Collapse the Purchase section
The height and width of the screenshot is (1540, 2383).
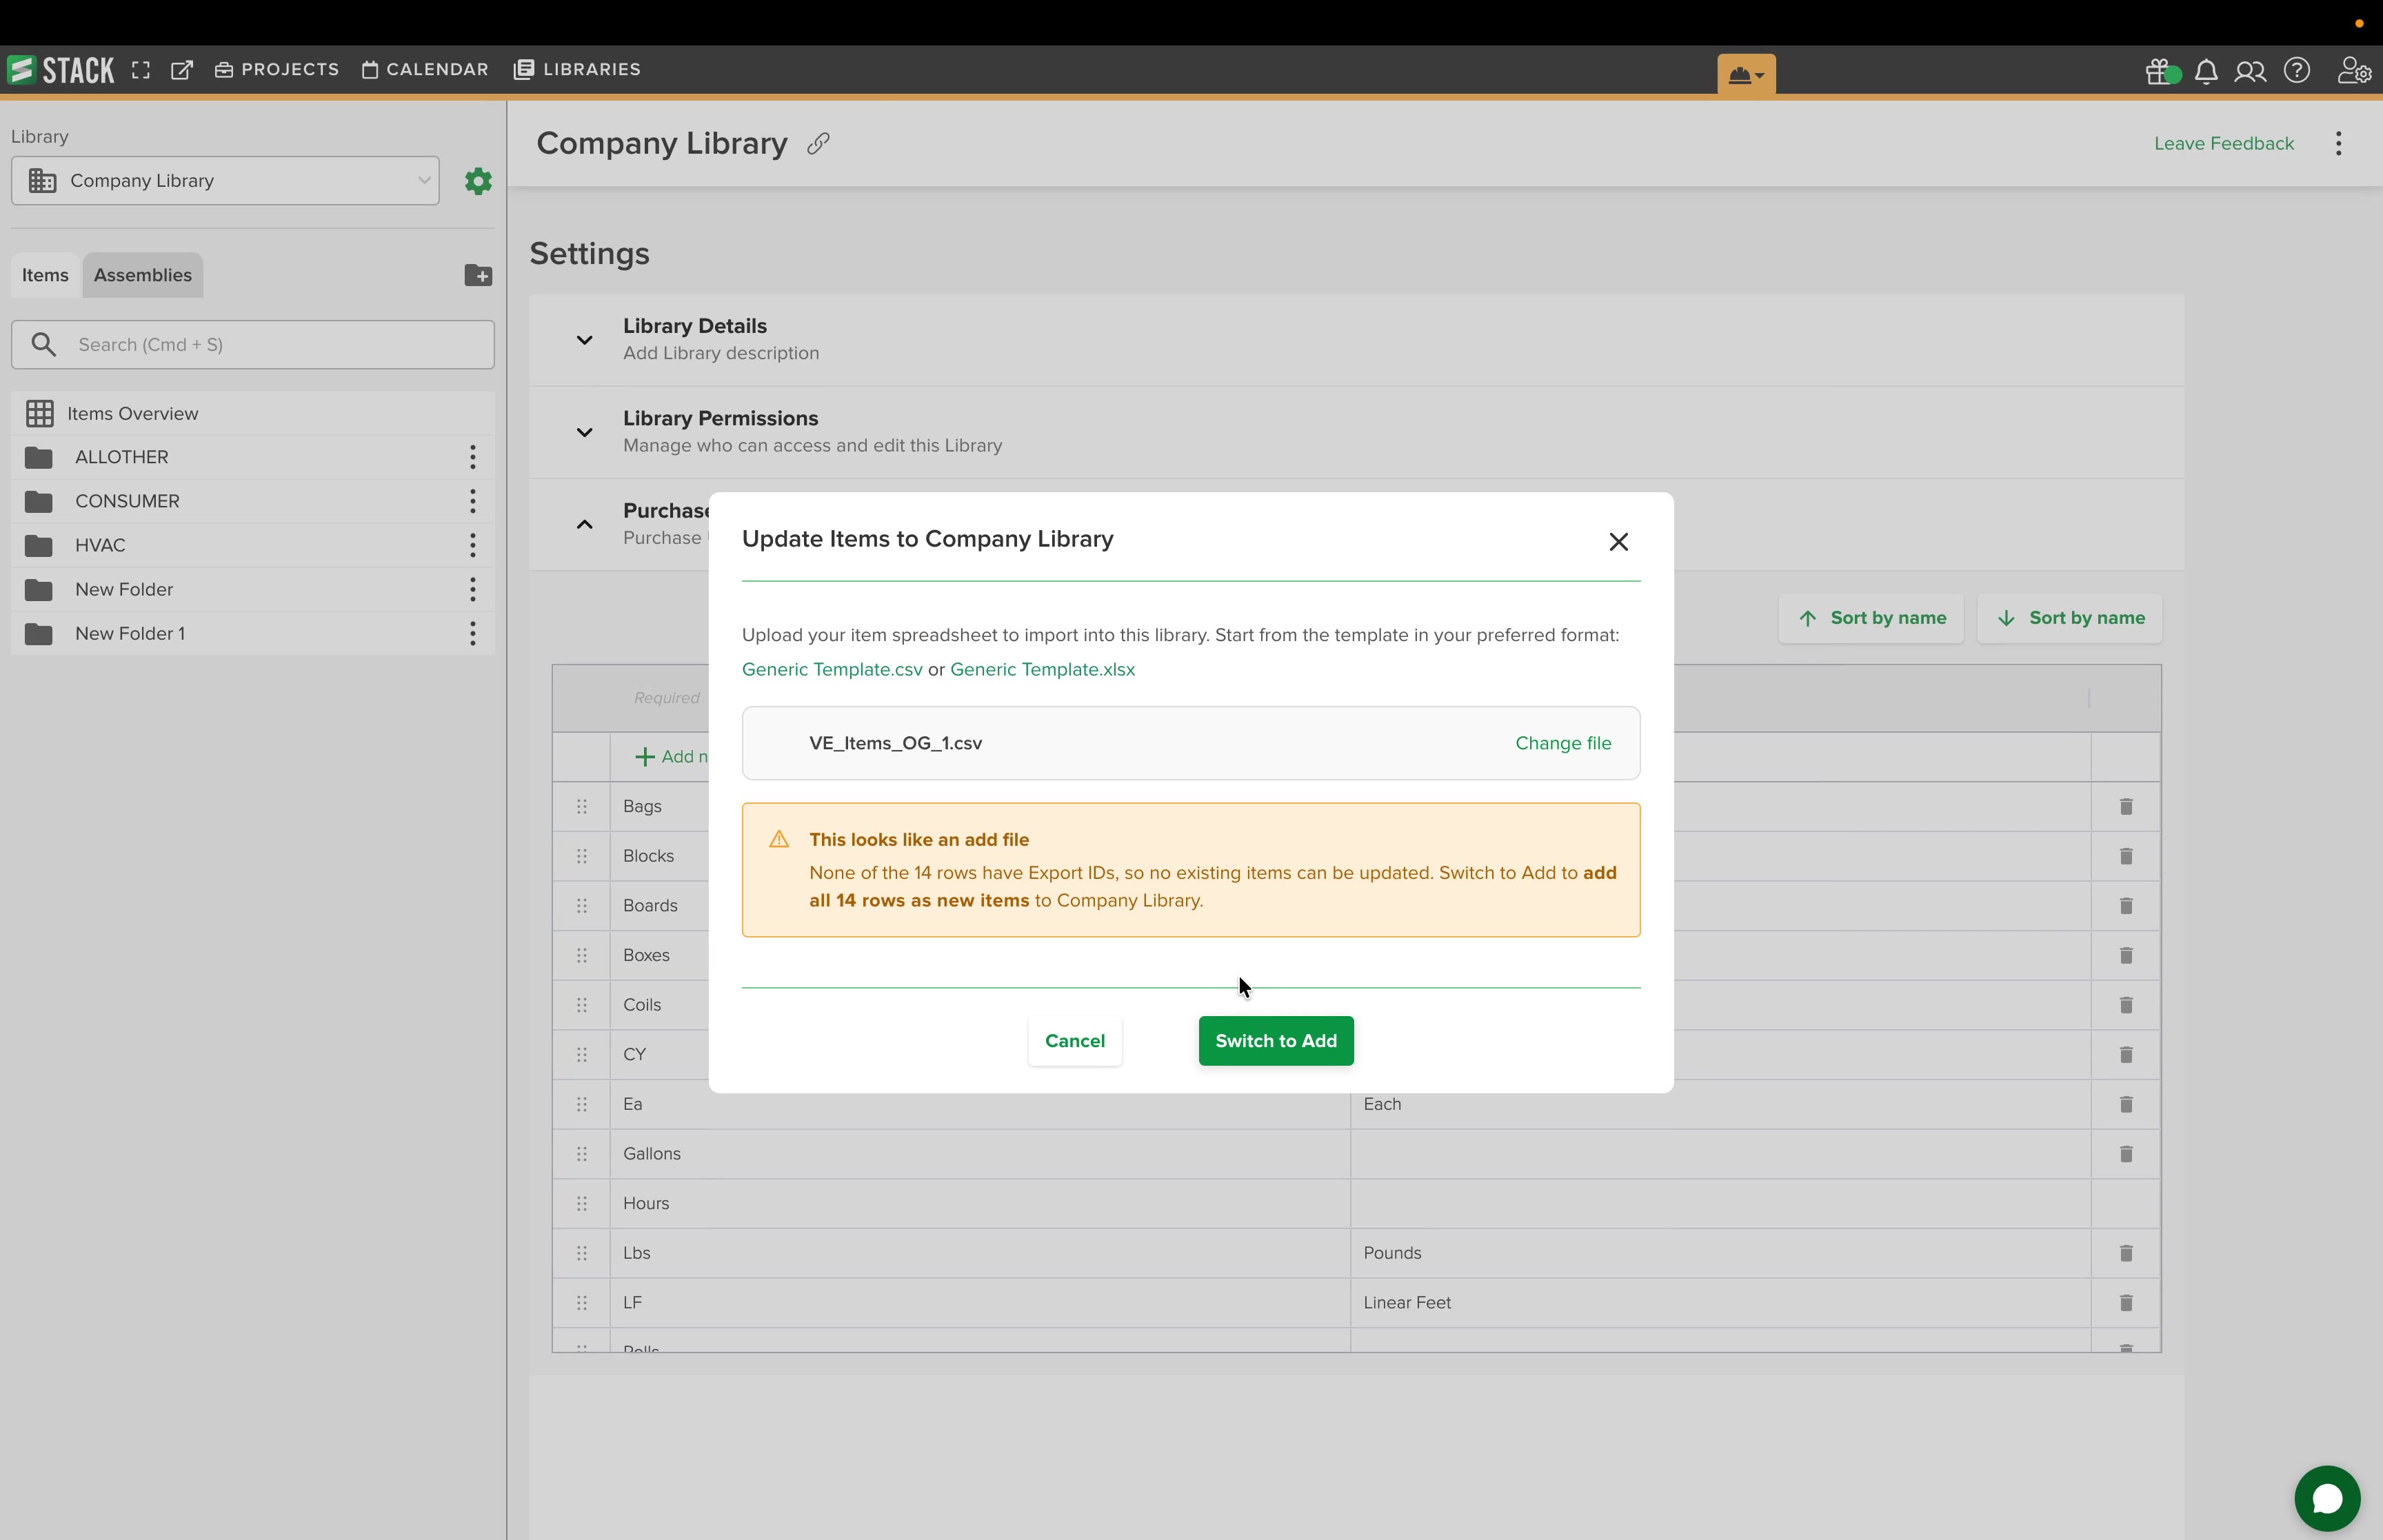(x=584, y=524)
